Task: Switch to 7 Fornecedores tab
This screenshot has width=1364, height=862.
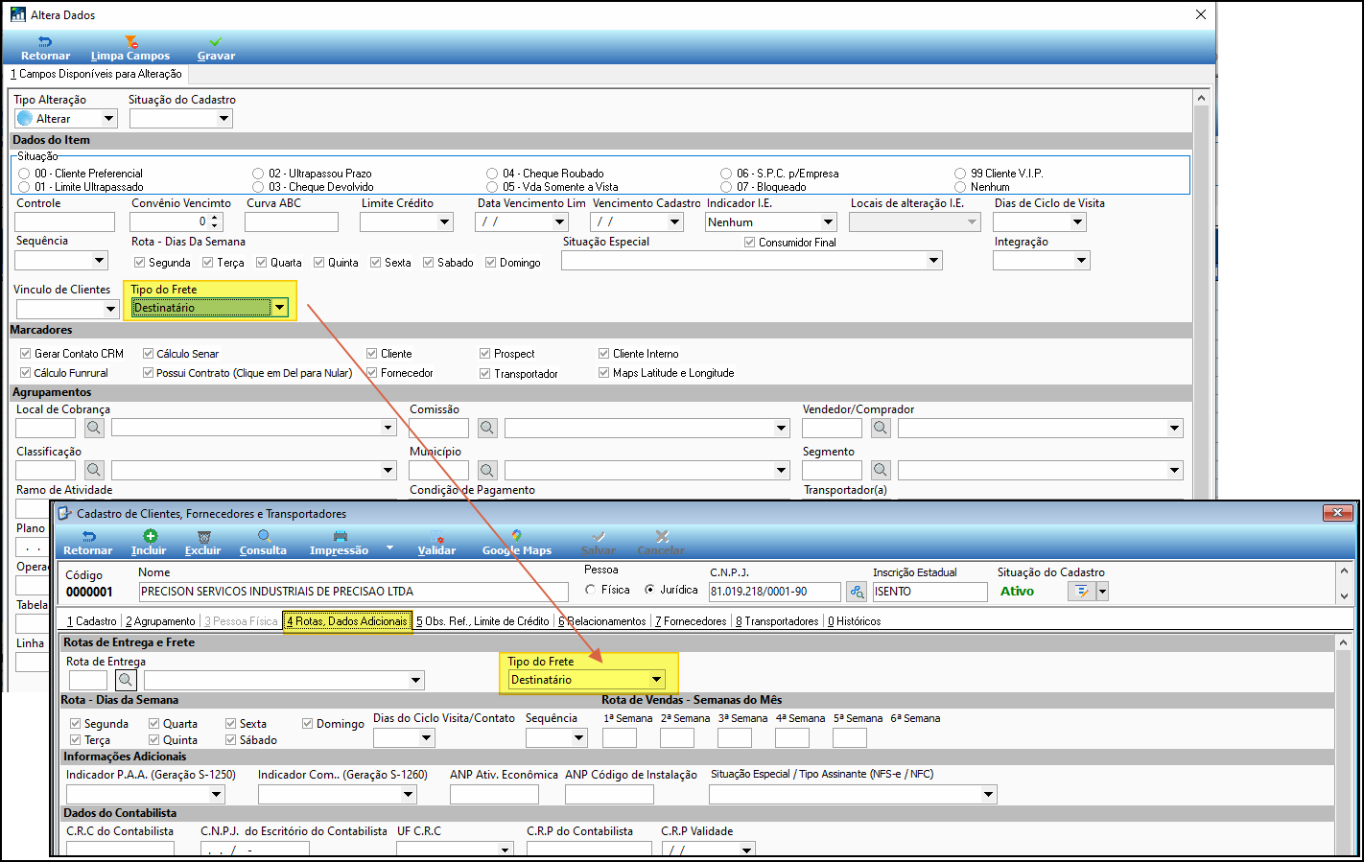Action: pyautogui.click(x=691, y=621)
